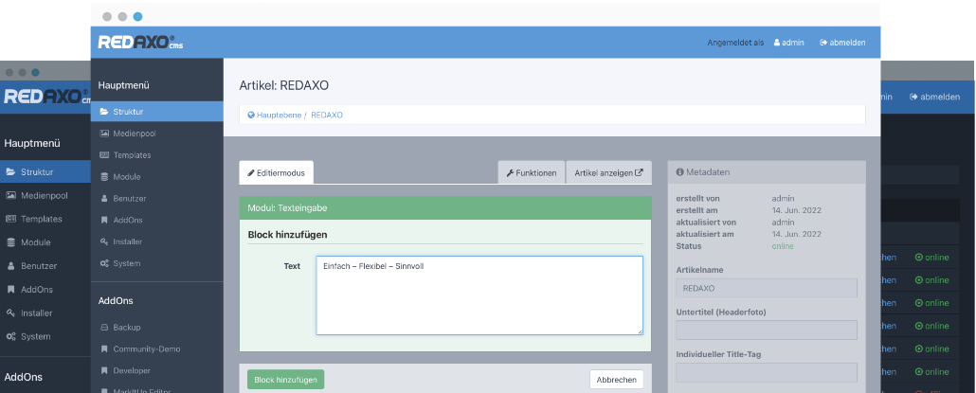This screenshot has height=393, width=976.
Task: Click Community-Demo bookmark icon
Action: tap(104, 348)
